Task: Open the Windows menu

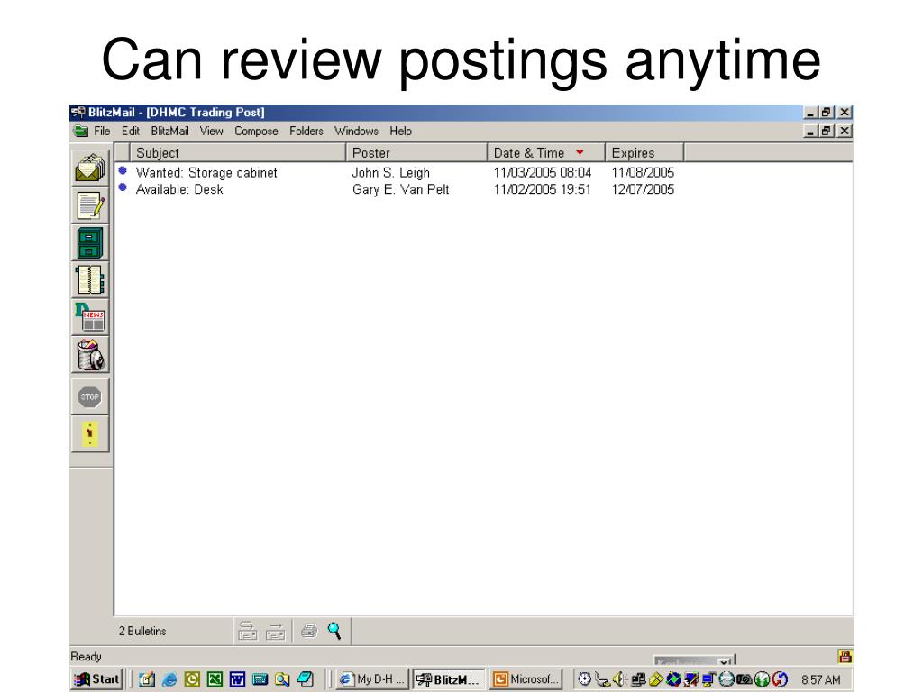Action: [x=356, y=132]
